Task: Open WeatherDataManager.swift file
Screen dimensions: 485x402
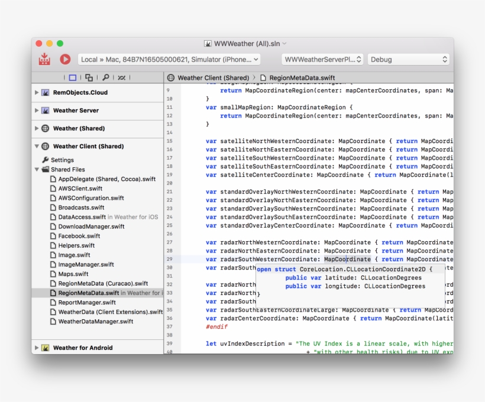Action: (96, 322)
